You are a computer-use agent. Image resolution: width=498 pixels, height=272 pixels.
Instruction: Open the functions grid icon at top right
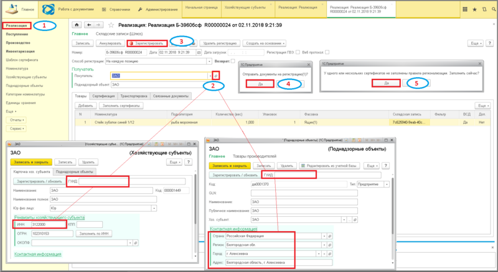pos(465,9)
